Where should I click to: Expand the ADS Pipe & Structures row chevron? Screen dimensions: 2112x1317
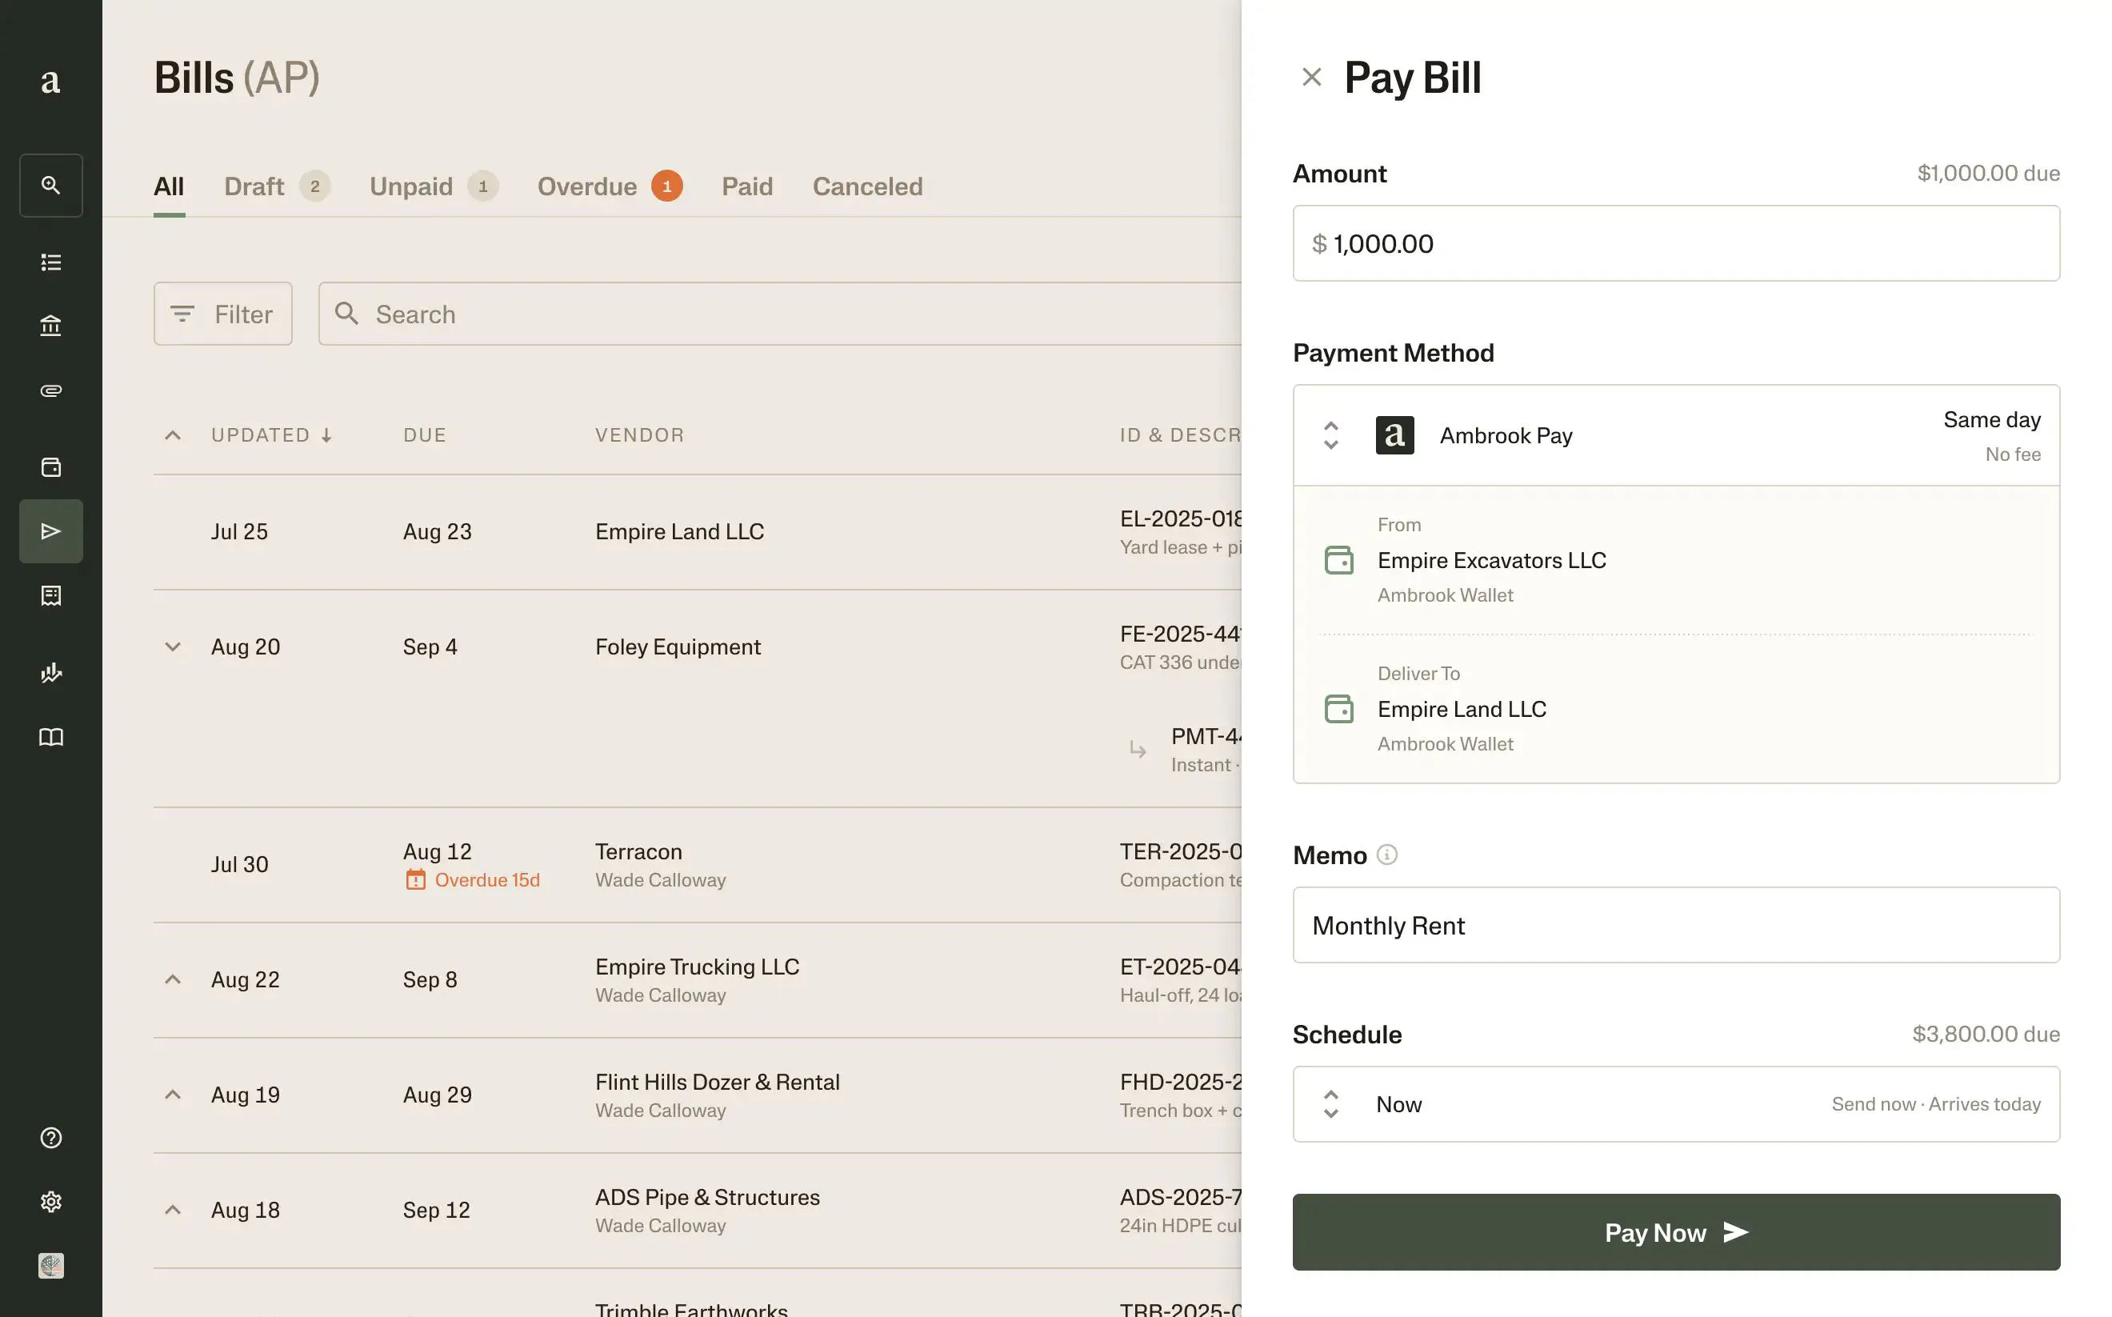coord(173,1210)
